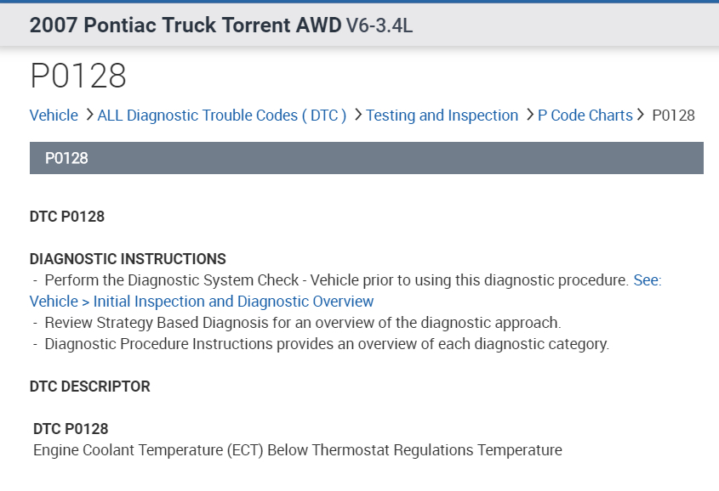Click chevron before Testing and Inspection
Screen dimensions: 719x491
358,115
